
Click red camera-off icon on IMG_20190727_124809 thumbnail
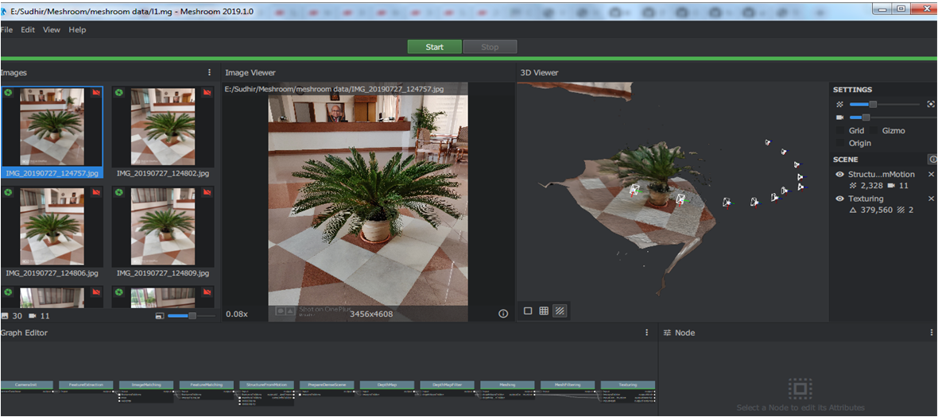click(207, 192)
